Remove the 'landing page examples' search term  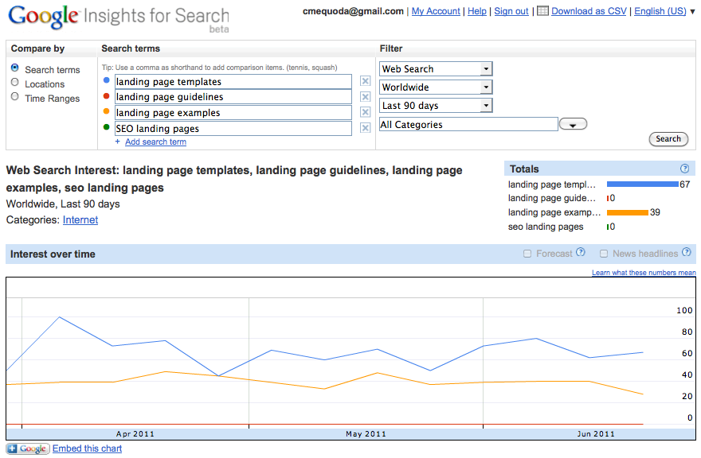(366, 112)
